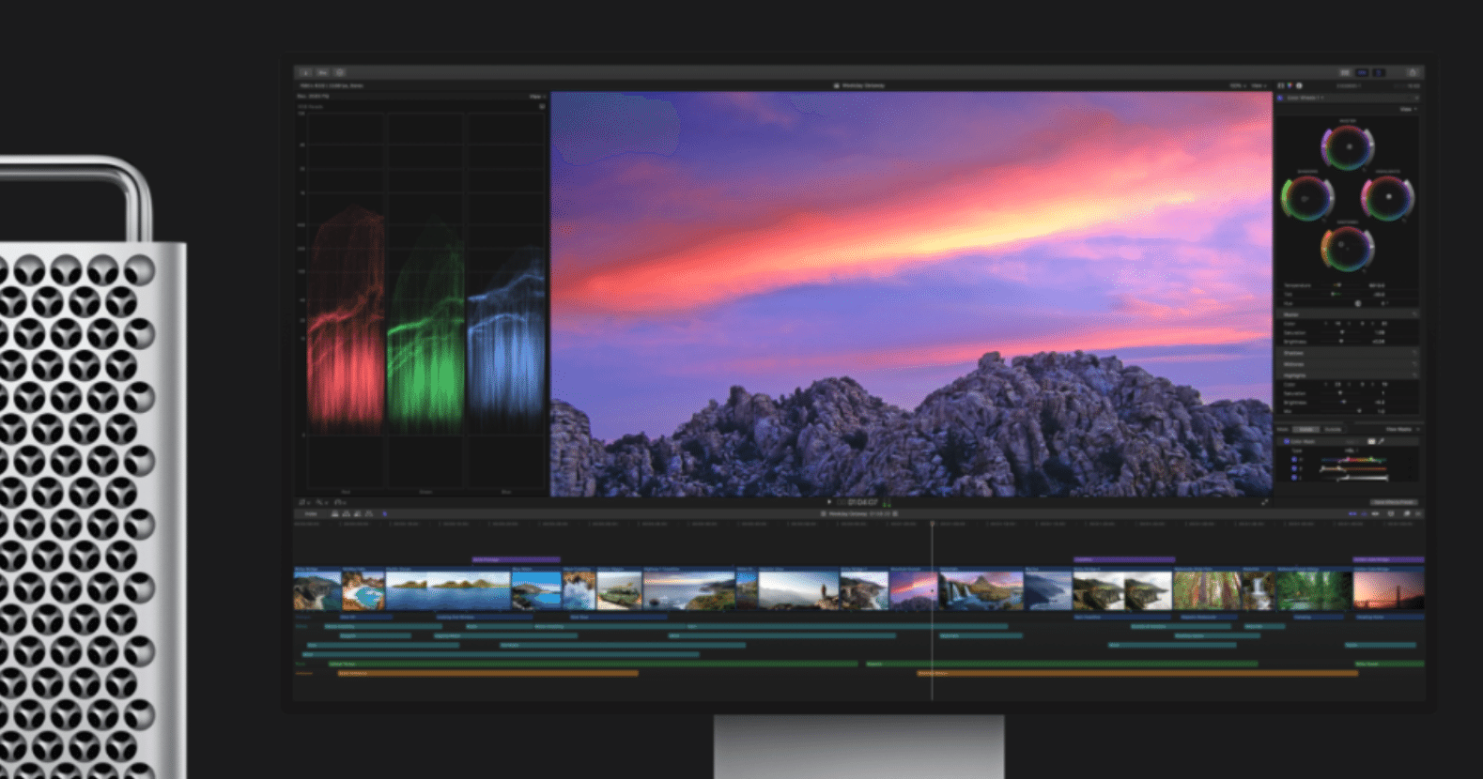Click the Master color wheel center puck
The height and width of the screenshot is (779, 1483).
point(1350,146)
